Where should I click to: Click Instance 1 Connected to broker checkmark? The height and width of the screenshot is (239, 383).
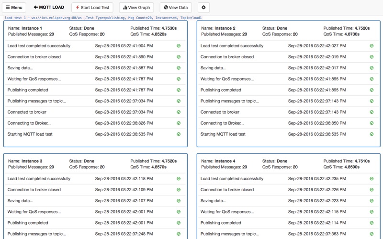179,112
